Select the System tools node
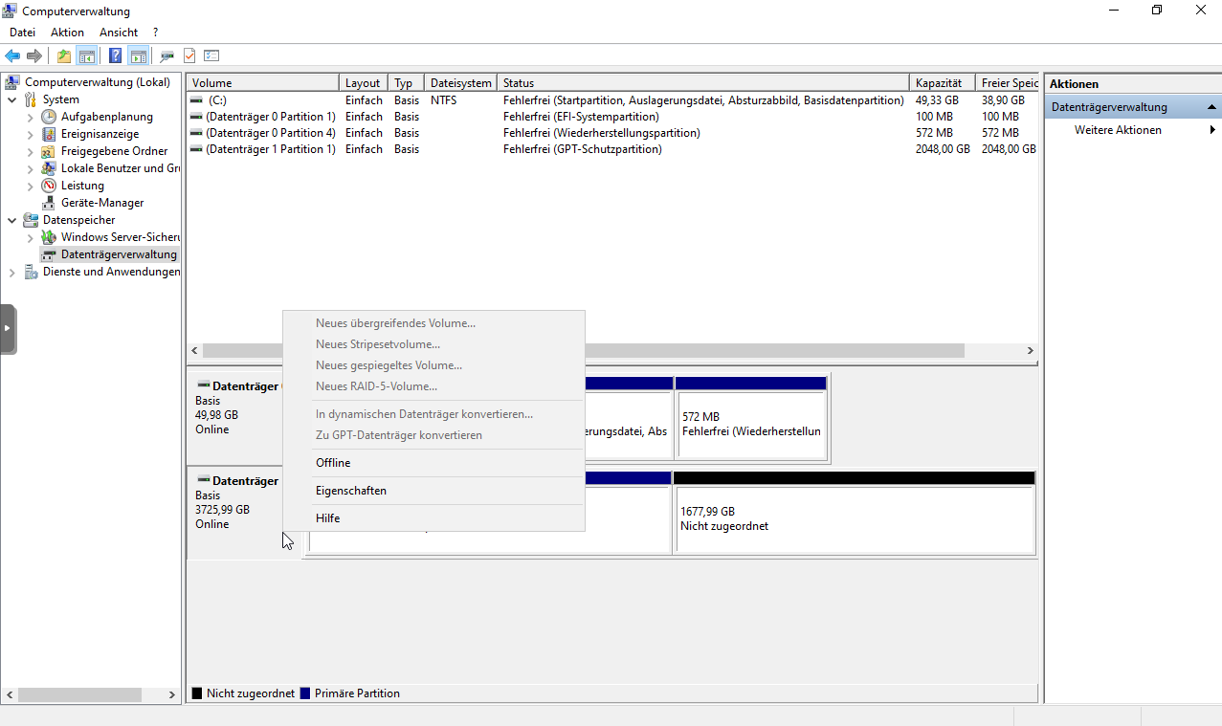Image resolution: width=1222 pixels, height=726 pixels. click(x=61, y=99)
